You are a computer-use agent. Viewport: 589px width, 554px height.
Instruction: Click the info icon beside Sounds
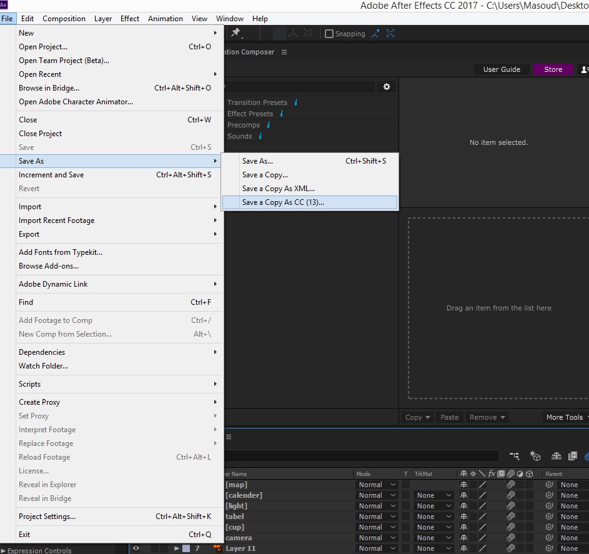pos(260,136)
